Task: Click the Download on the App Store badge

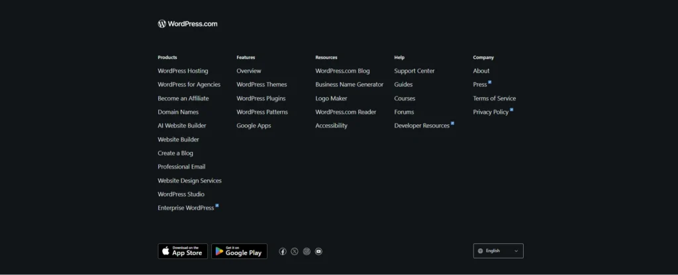Action: (x=183, y=251)
